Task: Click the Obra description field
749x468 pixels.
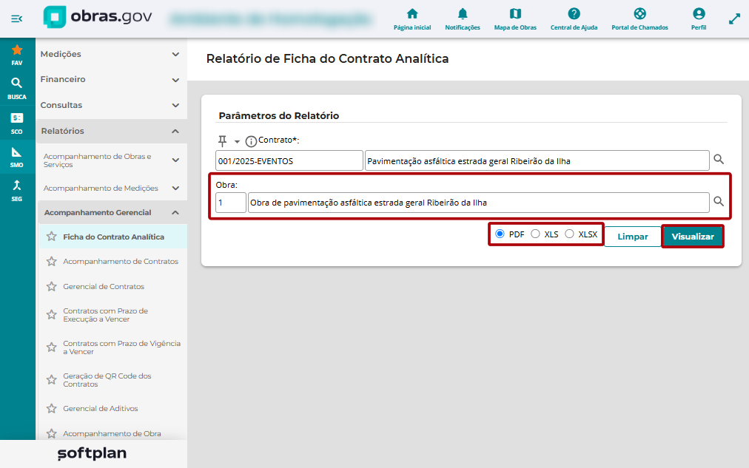Action: pos(479,203)
